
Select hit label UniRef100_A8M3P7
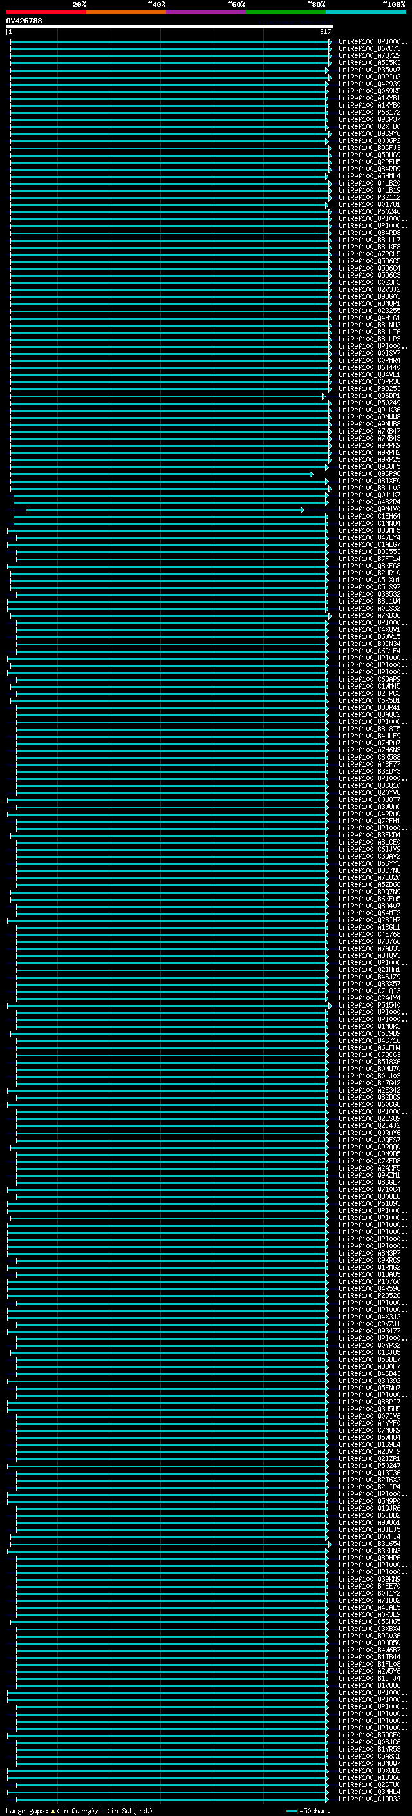point(369,1254)
